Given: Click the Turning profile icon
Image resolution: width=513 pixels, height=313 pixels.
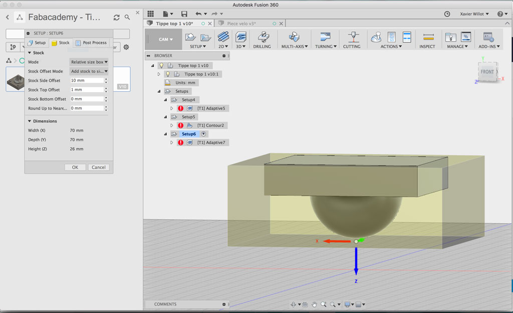Looking at the screenshot, I should pos(326,37).
